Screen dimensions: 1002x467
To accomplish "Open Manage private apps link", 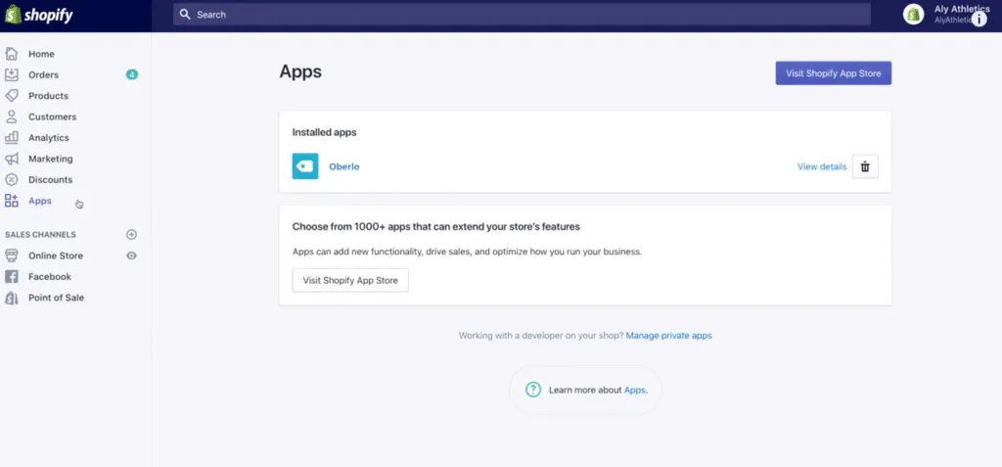I will click(668, 335).
